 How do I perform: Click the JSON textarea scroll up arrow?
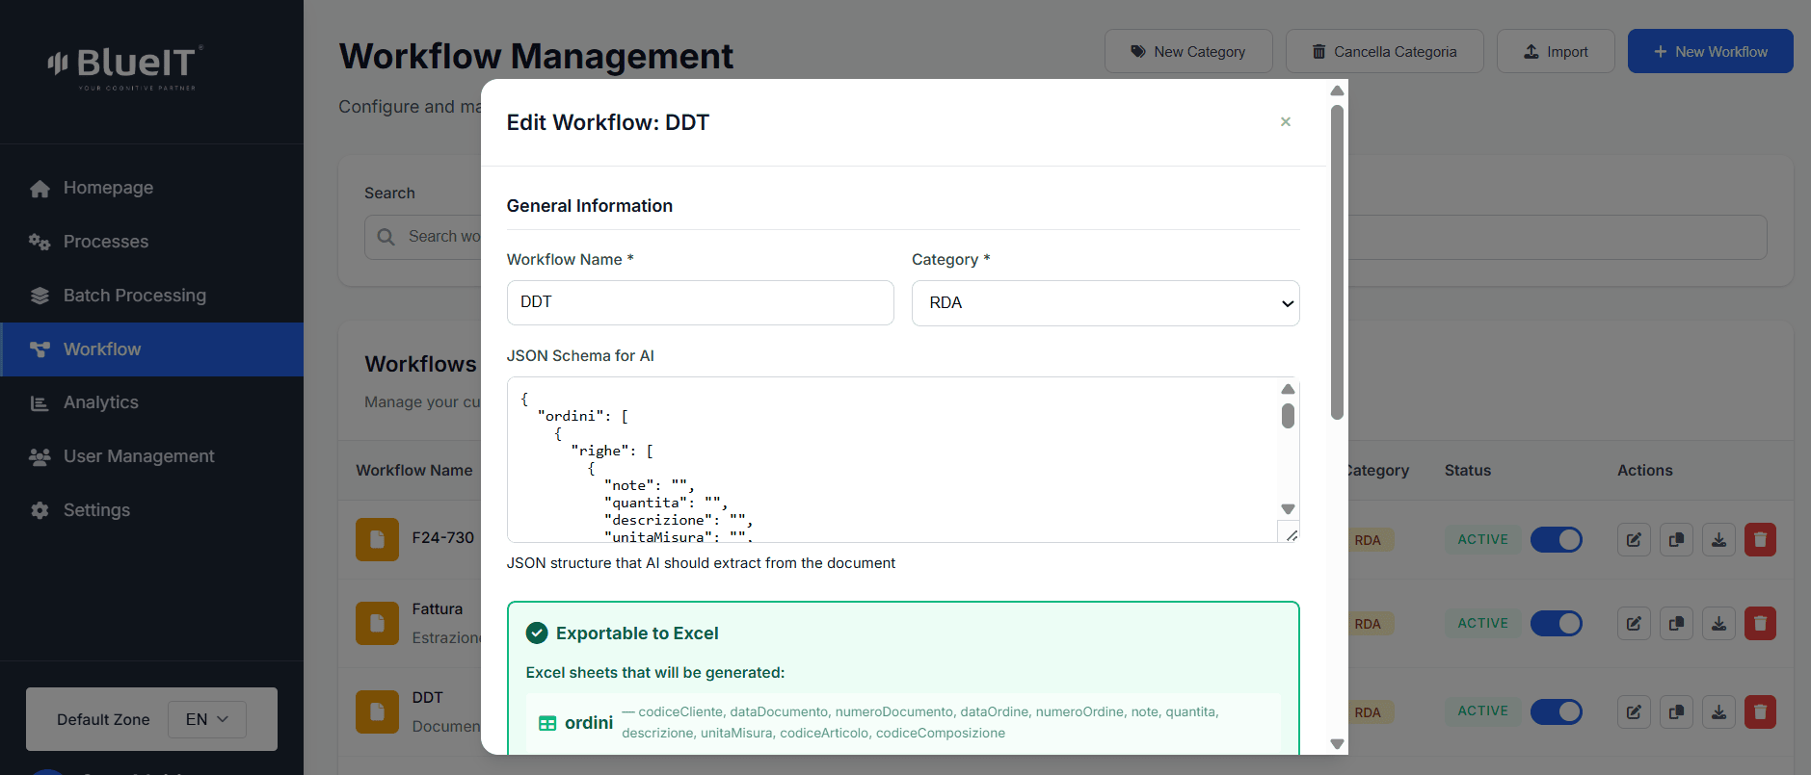1288,389
